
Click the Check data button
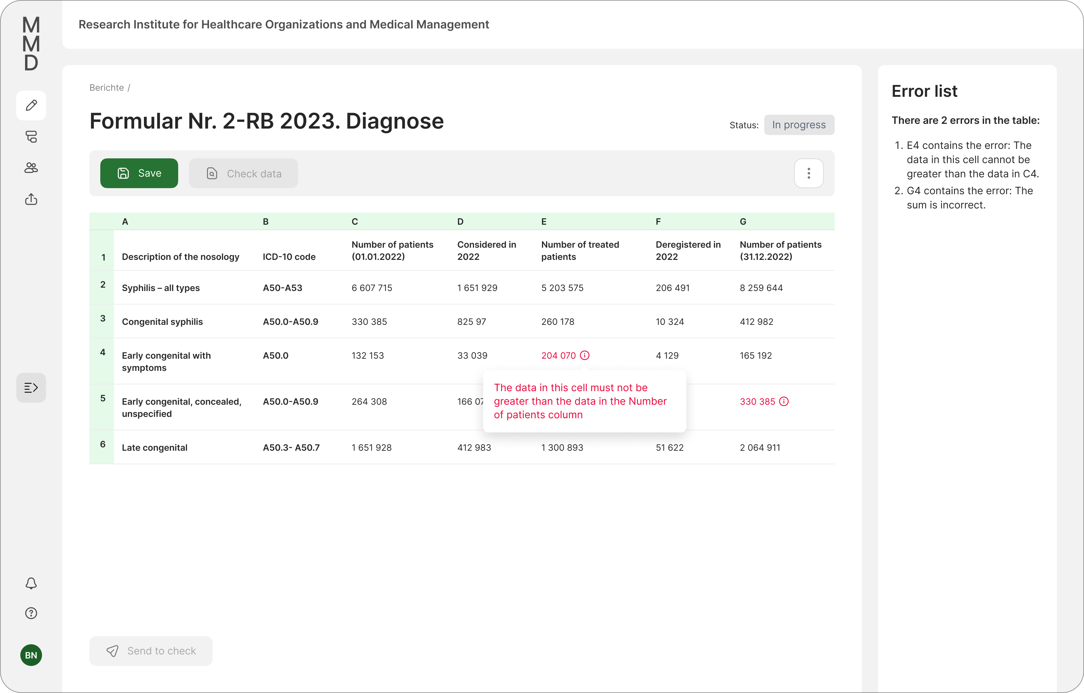(243, 173)
